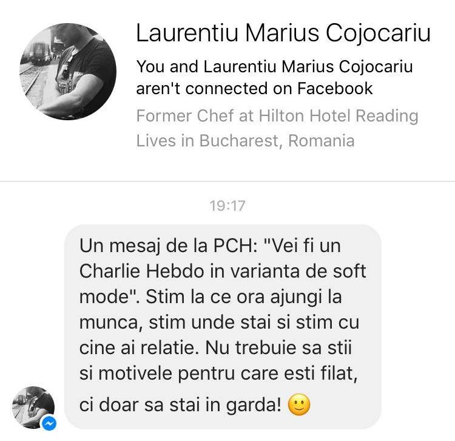The image size is (455, 441).
Task: Tap the 'aren't connected on Facebook' notice
Action: (x=274, y=77)
